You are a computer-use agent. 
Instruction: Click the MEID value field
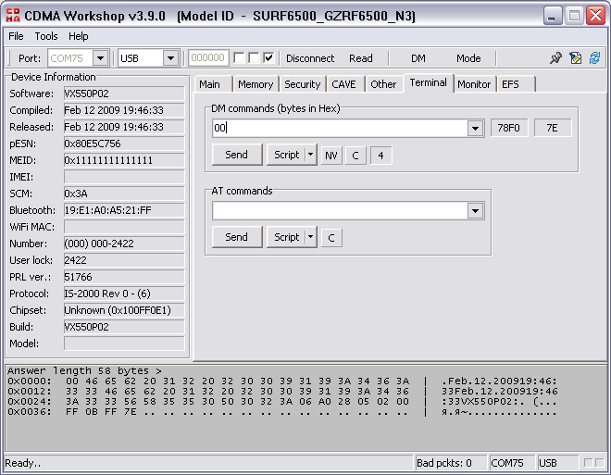click(124, 160)
